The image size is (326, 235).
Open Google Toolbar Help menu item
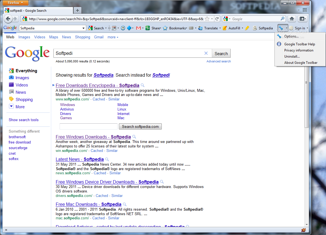point(300,44)
